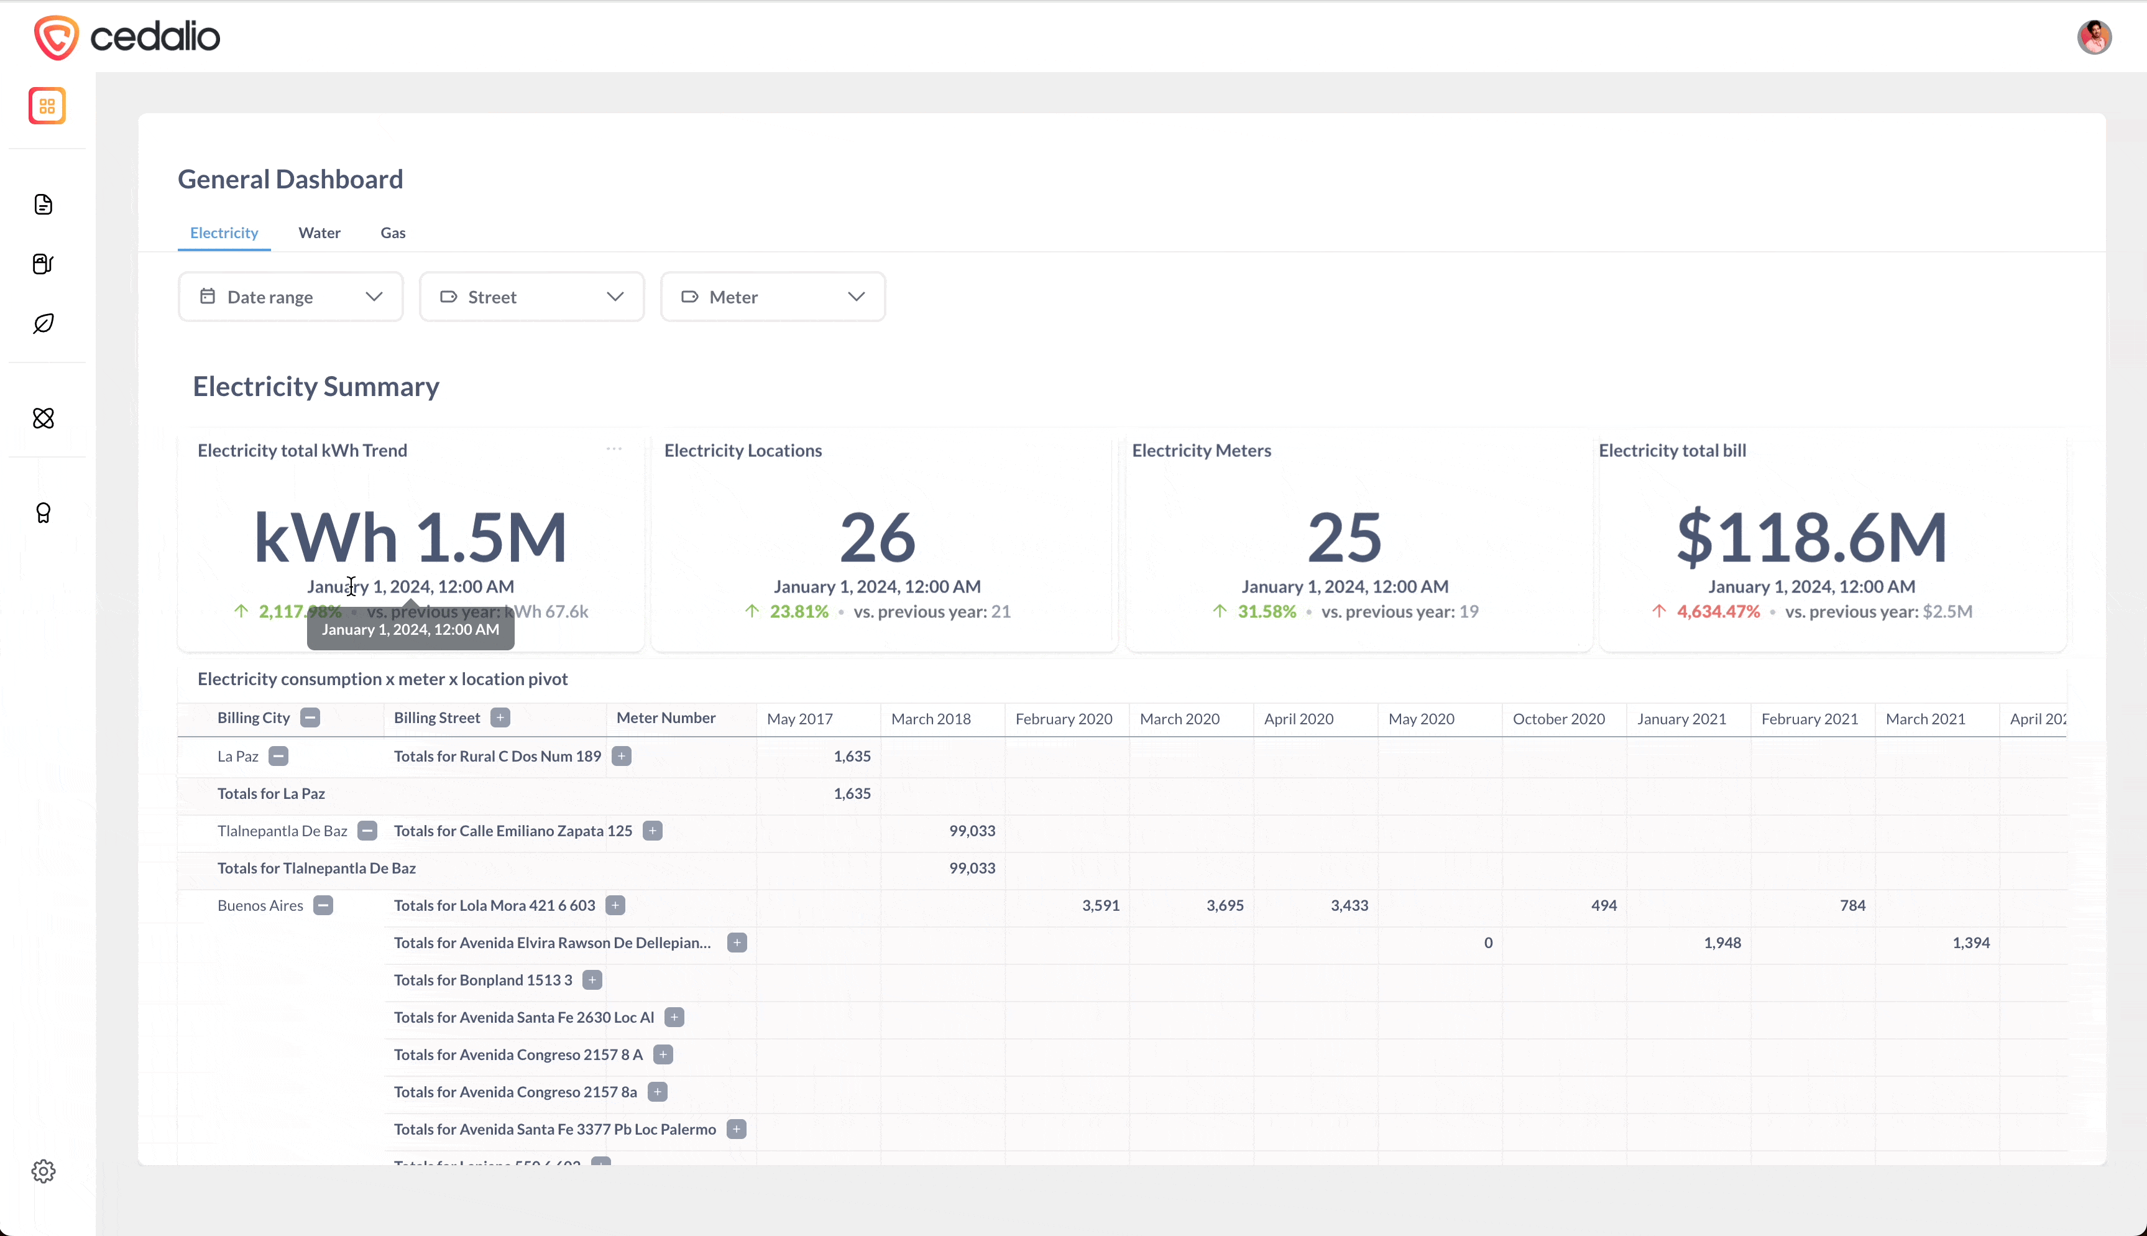The height and width of the screenshot is (1236, 2147).
Task: Open settings gear at sidebar bottom
Action: pos(44,1171)
